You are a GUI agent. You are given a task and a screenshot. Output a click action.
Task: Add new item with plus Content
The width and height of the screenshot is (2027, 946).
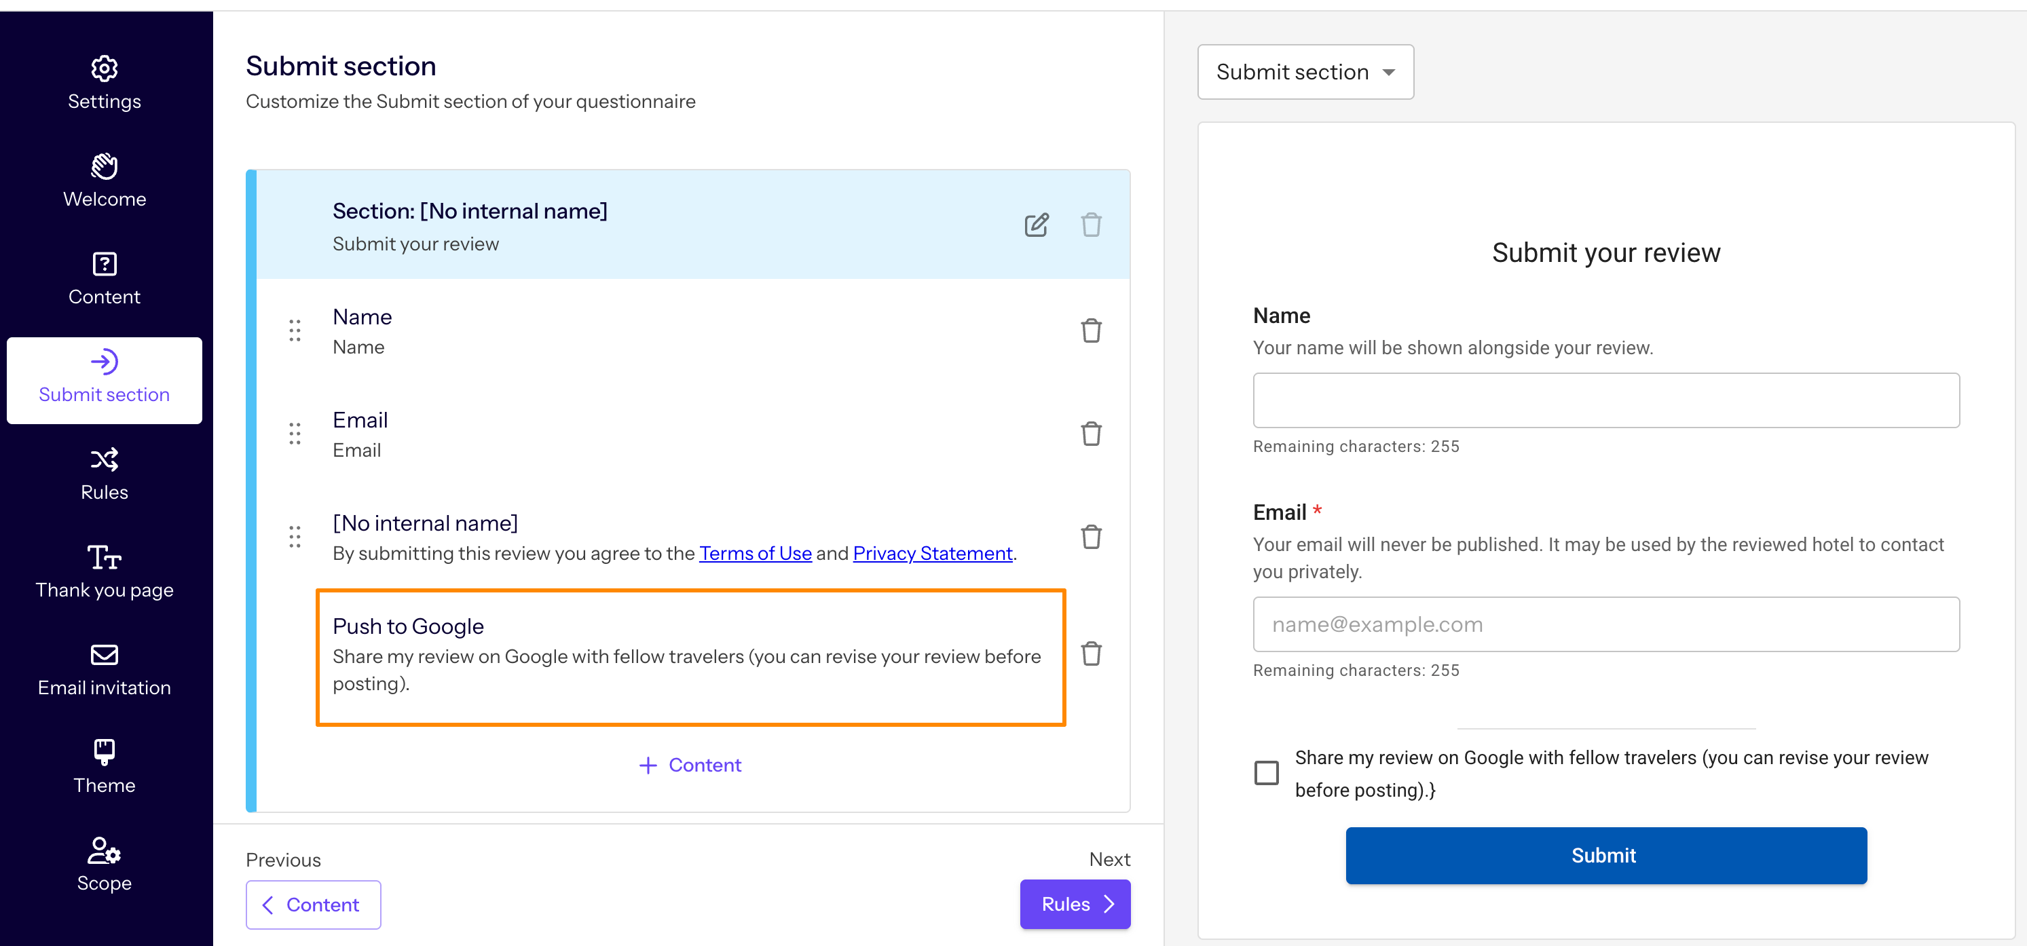690,765
